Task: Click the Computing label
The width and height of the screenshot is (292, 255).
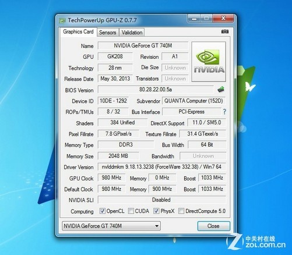Action: pos(82,211)
